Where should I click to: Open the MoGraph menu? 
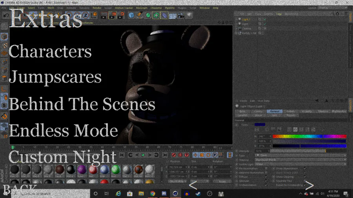point(142,8)
